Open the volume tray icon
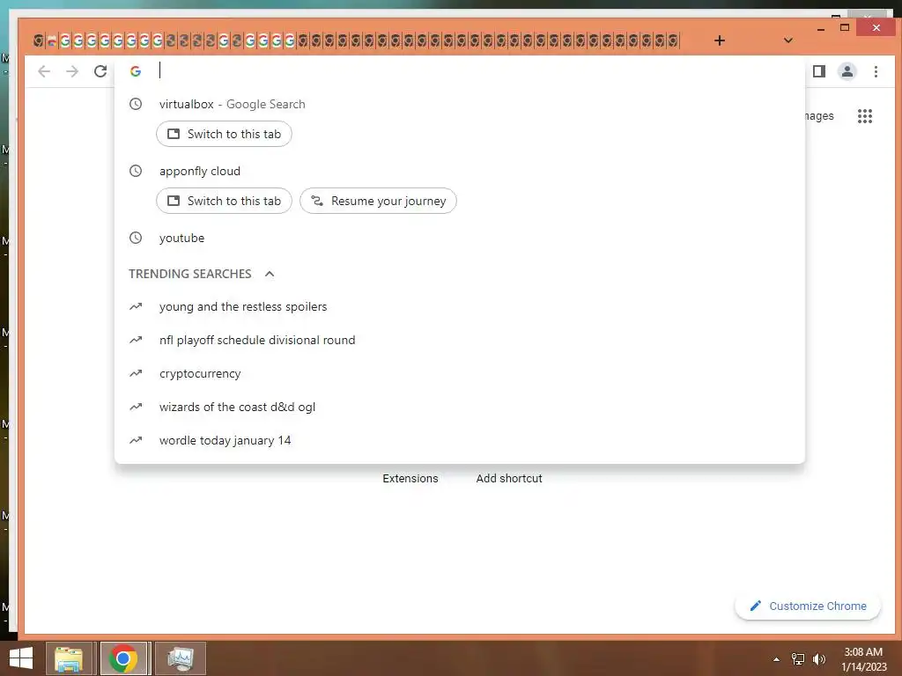The image size is (902, 676). (818, 658)
